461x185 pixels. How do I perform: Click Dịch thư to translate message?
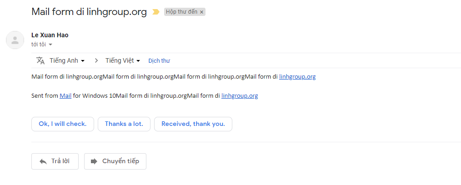click(159, 61)
